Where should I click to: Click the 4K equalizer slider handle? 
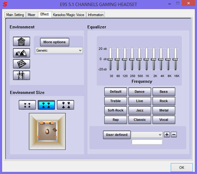click(161, 59)
